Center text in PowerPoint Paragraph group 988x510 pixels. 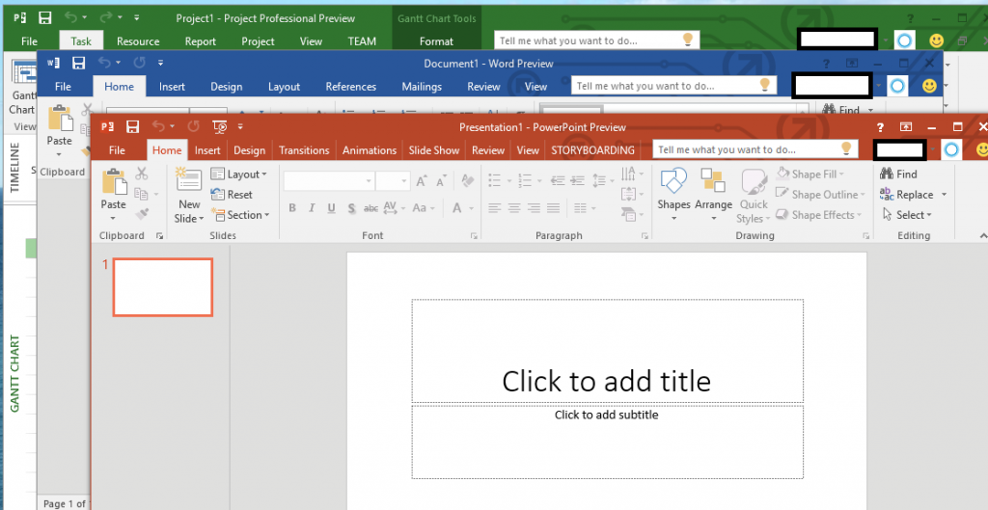coord(514,208)
